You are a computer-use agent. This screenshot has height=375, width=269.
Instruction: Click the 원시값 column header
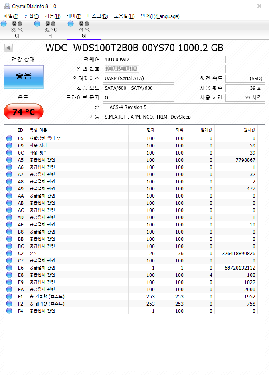(x=236, y=130)
